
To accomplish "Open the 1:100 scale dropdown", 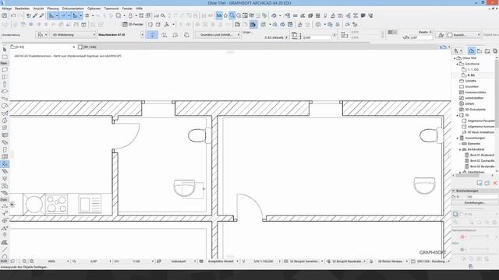I will (x=153, y=261).
